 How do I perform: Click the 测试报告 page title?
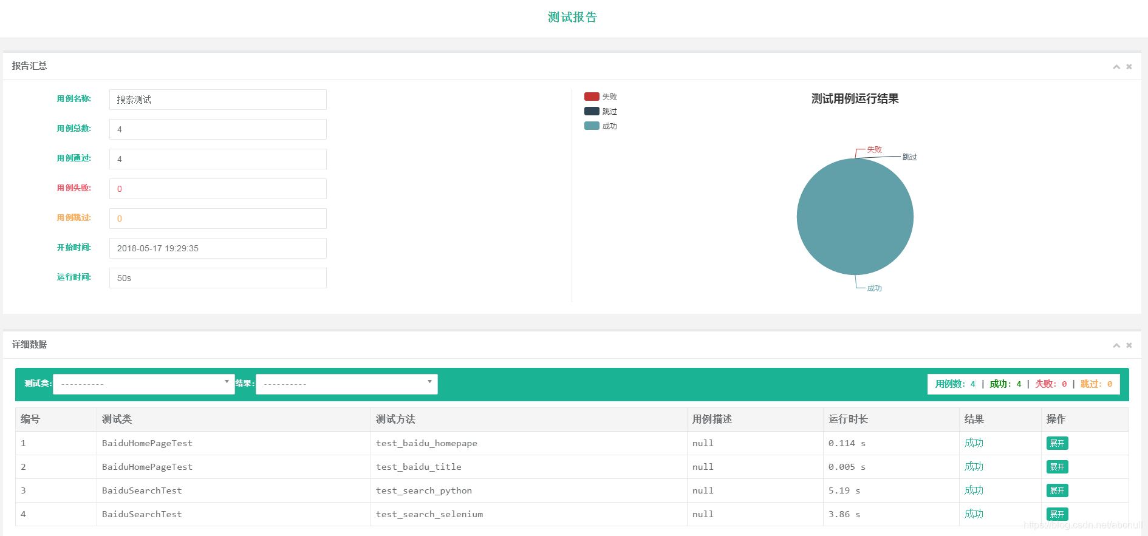point(572,17)
